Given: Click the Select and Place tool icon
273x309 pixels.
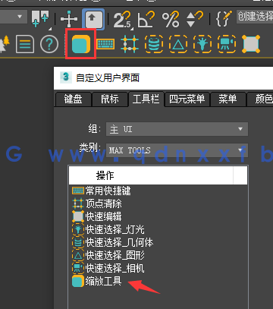Looking at the screenshot, I should (x=41, y=19).
